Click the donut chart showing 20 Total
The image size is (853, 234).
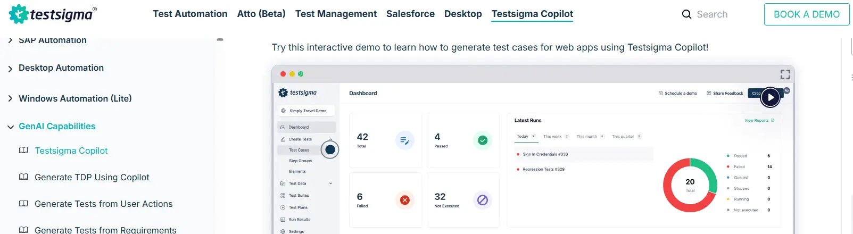pyautogui.click(x=690, y=185)
